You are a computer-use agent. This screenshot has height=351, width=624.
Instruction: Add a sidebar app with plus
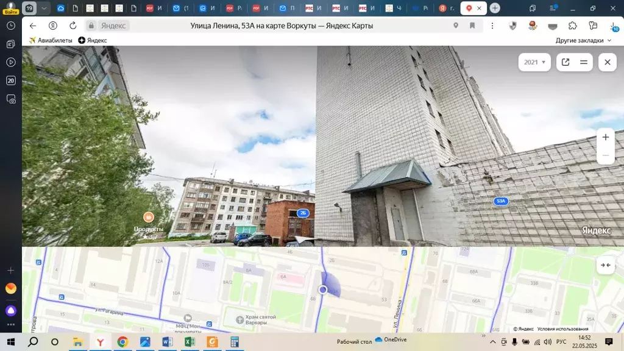(x=11, y=271)
